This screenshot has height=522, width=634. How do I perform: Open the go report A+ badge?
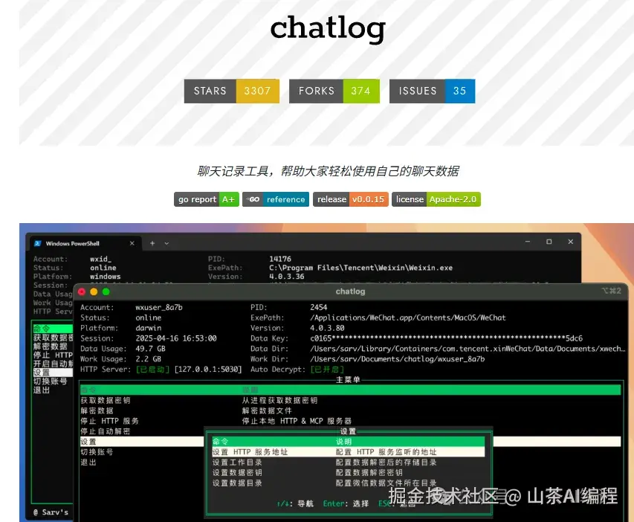(x=207, y=199)
